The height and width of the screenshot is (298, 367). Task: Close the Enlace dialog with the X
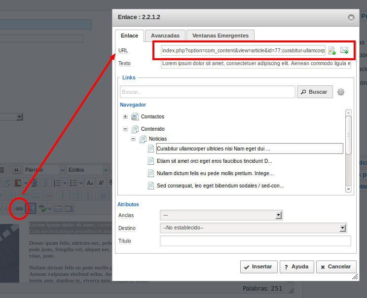[x=351, y=18]
